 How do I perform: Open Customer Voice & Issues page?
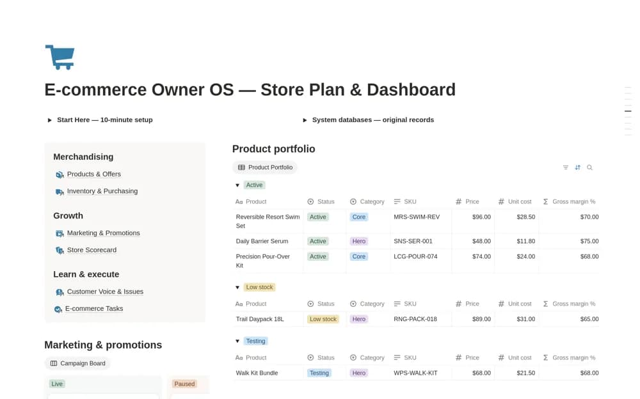coord(106,292)
